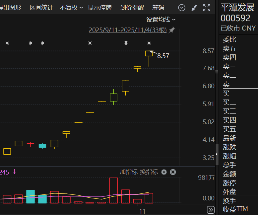Close the volume indicator panel
This screenshot has height=215, width=258.
coord(173,172)
